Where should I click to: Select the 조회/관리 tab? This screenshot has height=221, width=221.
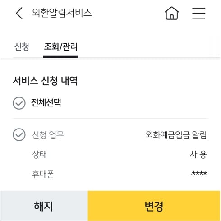pyautogui.click(x=60, y=46)
